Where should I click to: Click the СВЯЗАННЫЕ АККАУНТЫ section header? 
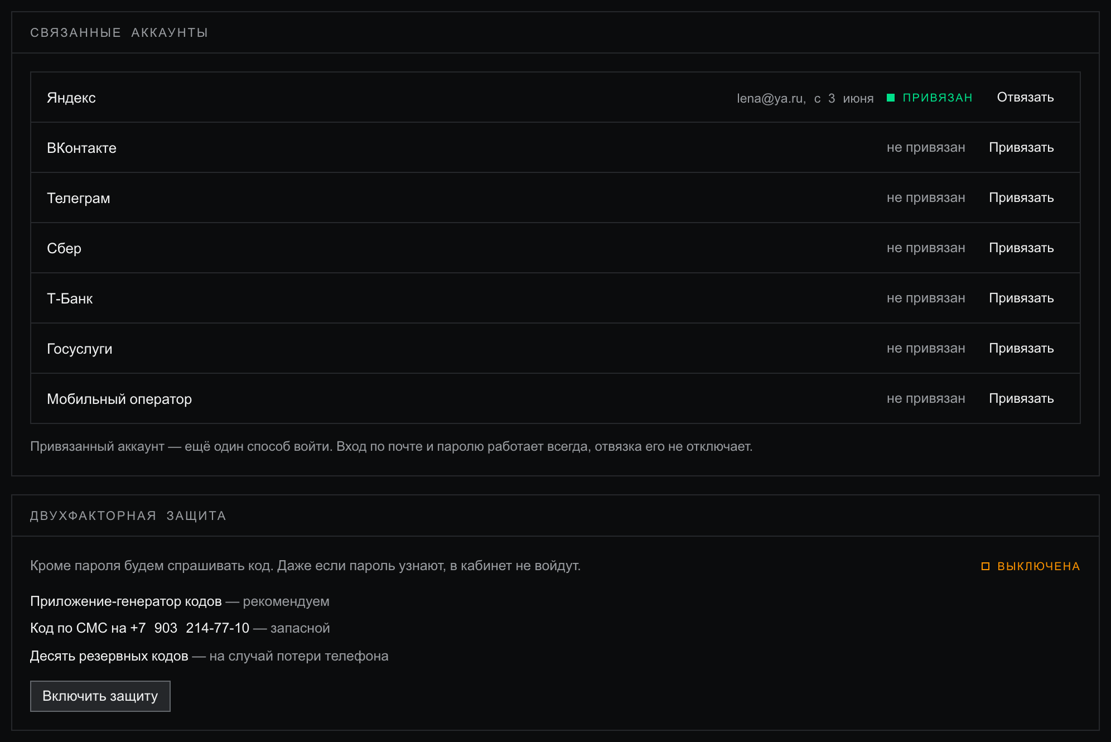[119, 32]
